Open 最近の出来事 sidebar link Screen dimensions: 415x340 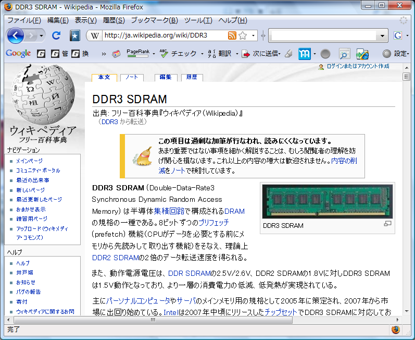click(x=33, y=180)
